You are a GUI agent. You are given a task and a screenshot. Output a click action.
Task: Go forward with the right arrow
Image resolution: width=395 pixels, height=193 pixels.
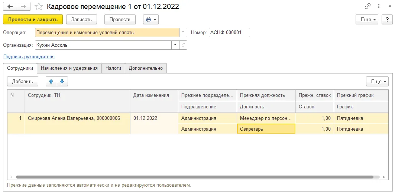pyautogui.click(x=23, y=7)
